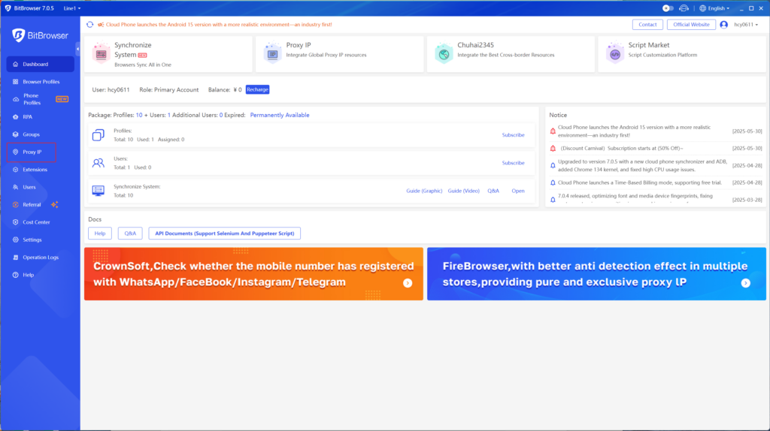Click Subscribe in the Profiles row
The width and height of the screenshot is (770, 431).
point(513,135)
